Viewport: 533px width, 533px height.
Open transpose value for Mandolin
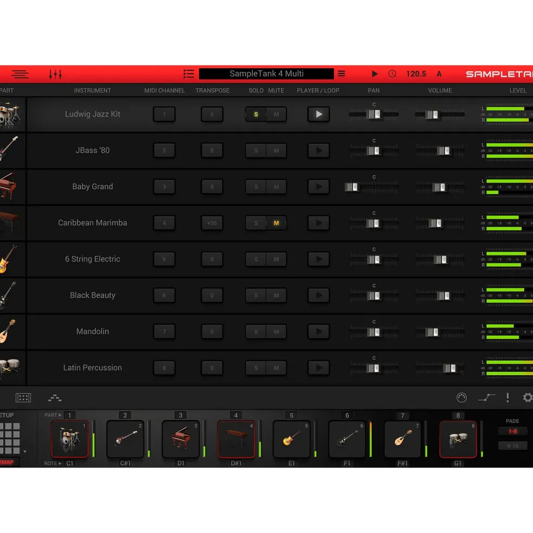[x=212, y=332]
